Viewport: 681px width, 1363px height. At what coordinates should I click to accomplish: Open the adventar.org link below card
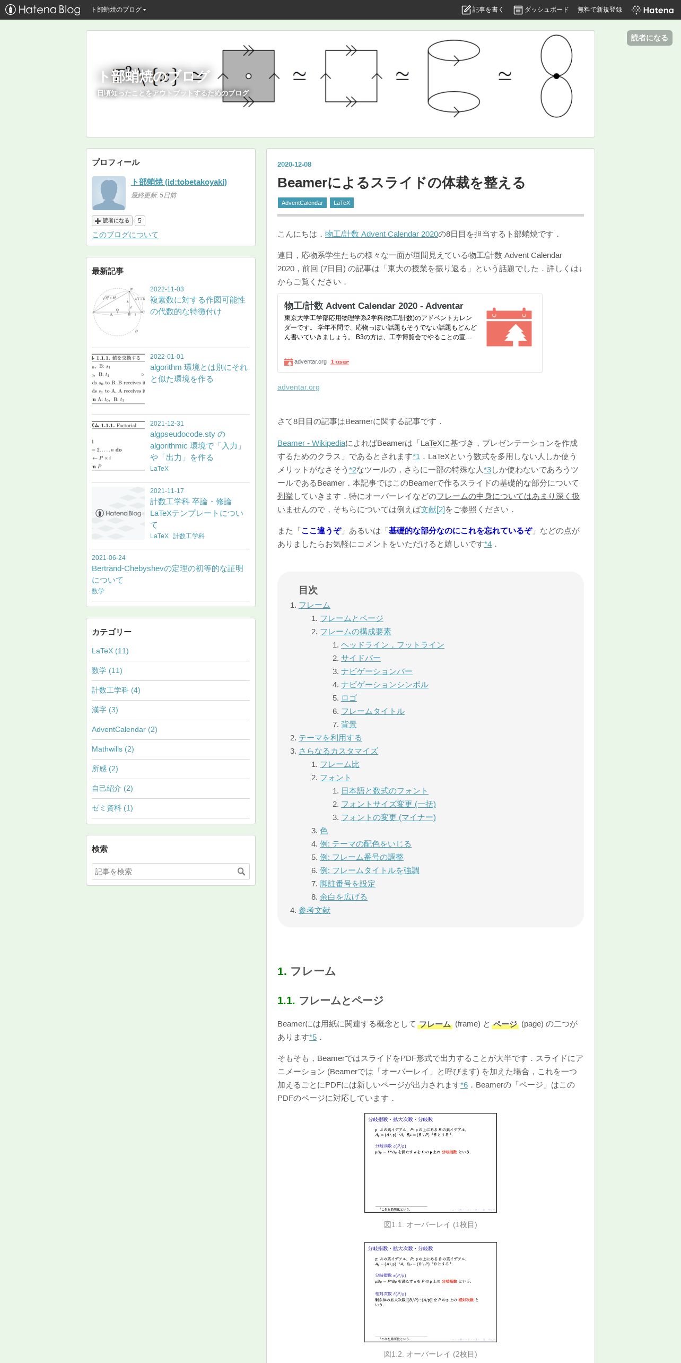click(x=299, y=387)
